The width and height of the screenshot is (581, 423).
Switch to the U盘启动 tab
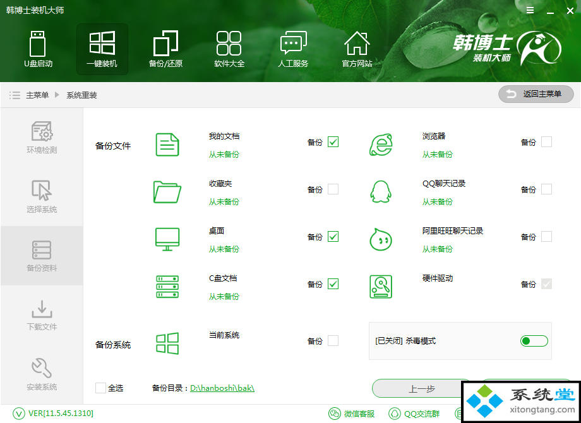(x=38, y=49)
